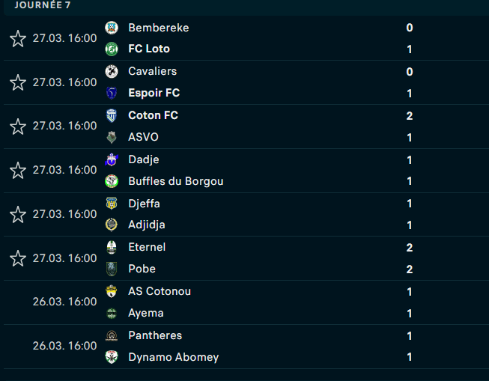Select the Adjidja team name

(147, 225)
